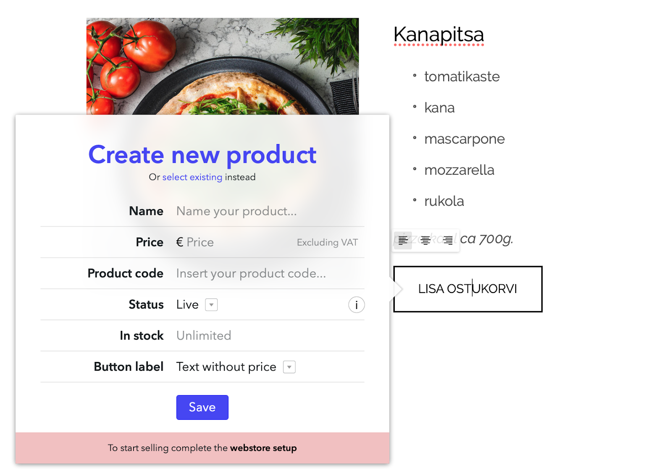The height and width of the screenshot is (474, 672).
Task: Center-align the text
Action: (x=425, y=241)
